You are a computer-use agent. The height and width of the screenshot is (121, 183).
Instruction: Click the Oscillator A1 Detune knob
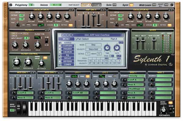[49, 16]
